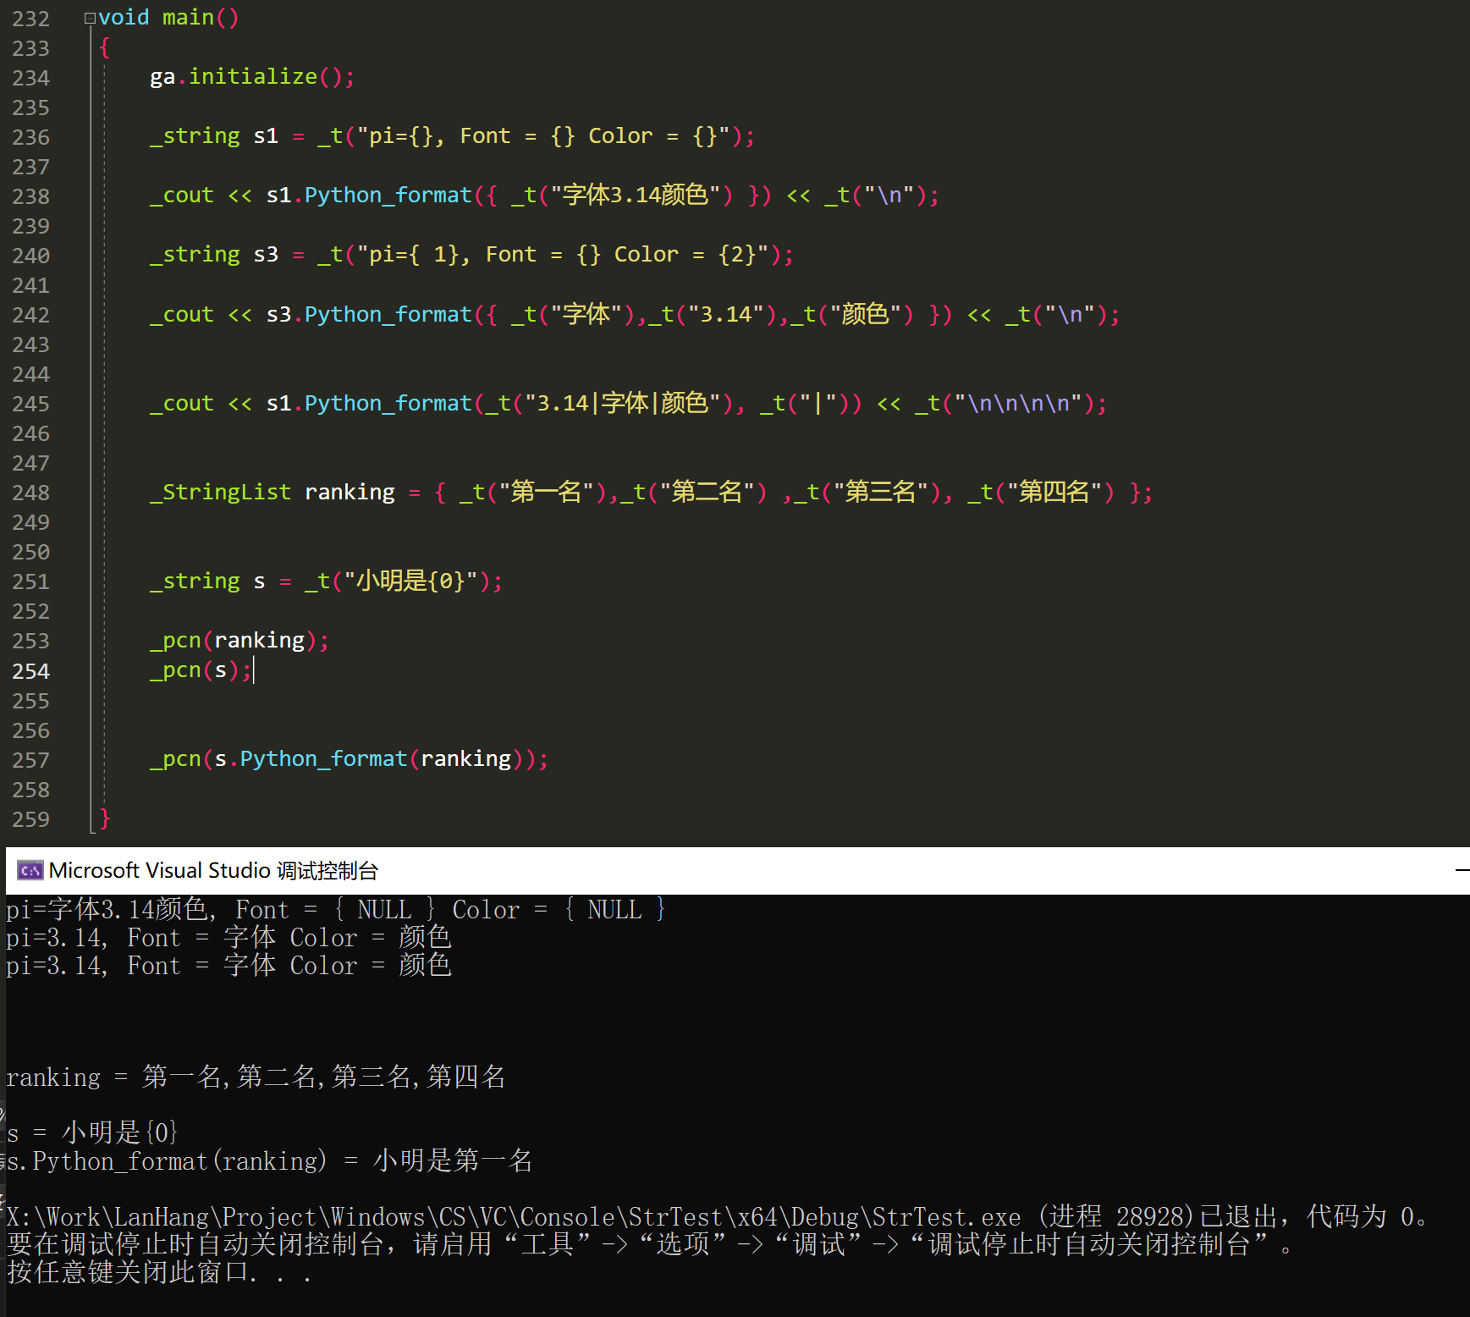Click the debug console title bar text

coord(213,870)
